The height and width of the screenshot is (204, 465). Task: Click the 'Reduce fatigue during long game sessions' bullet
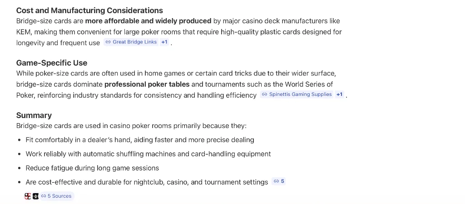92,168
